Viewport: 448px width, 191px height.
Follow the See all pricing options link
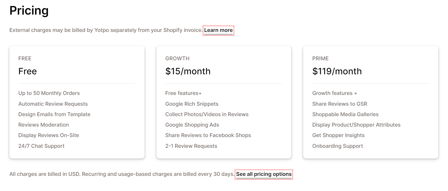pyautogui.click(x=264, y=174)
